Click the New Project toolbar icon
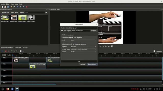This screenshot has width=163, height=91. [2, 7]
